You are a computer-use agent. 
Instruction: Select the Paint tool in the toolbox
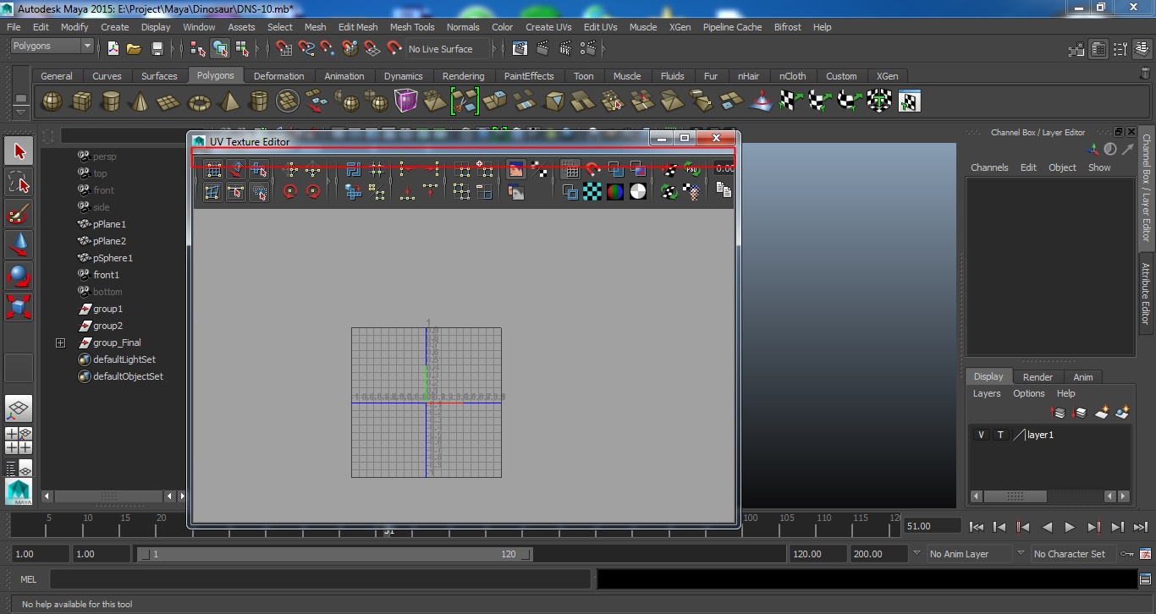[x=19, y=213]
